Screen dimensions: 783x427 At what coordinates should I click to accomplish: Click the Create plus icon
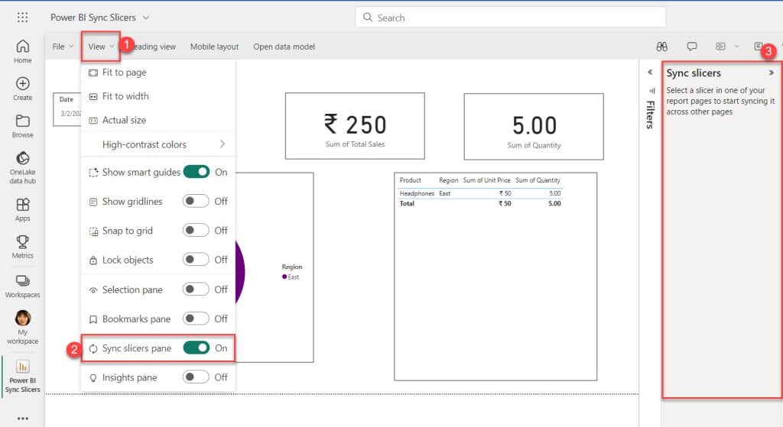(22, 83)
